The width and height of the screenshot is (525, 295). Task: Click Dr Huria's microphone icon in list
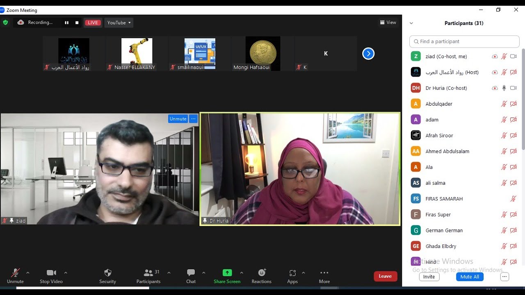click(x=504, y=88)
